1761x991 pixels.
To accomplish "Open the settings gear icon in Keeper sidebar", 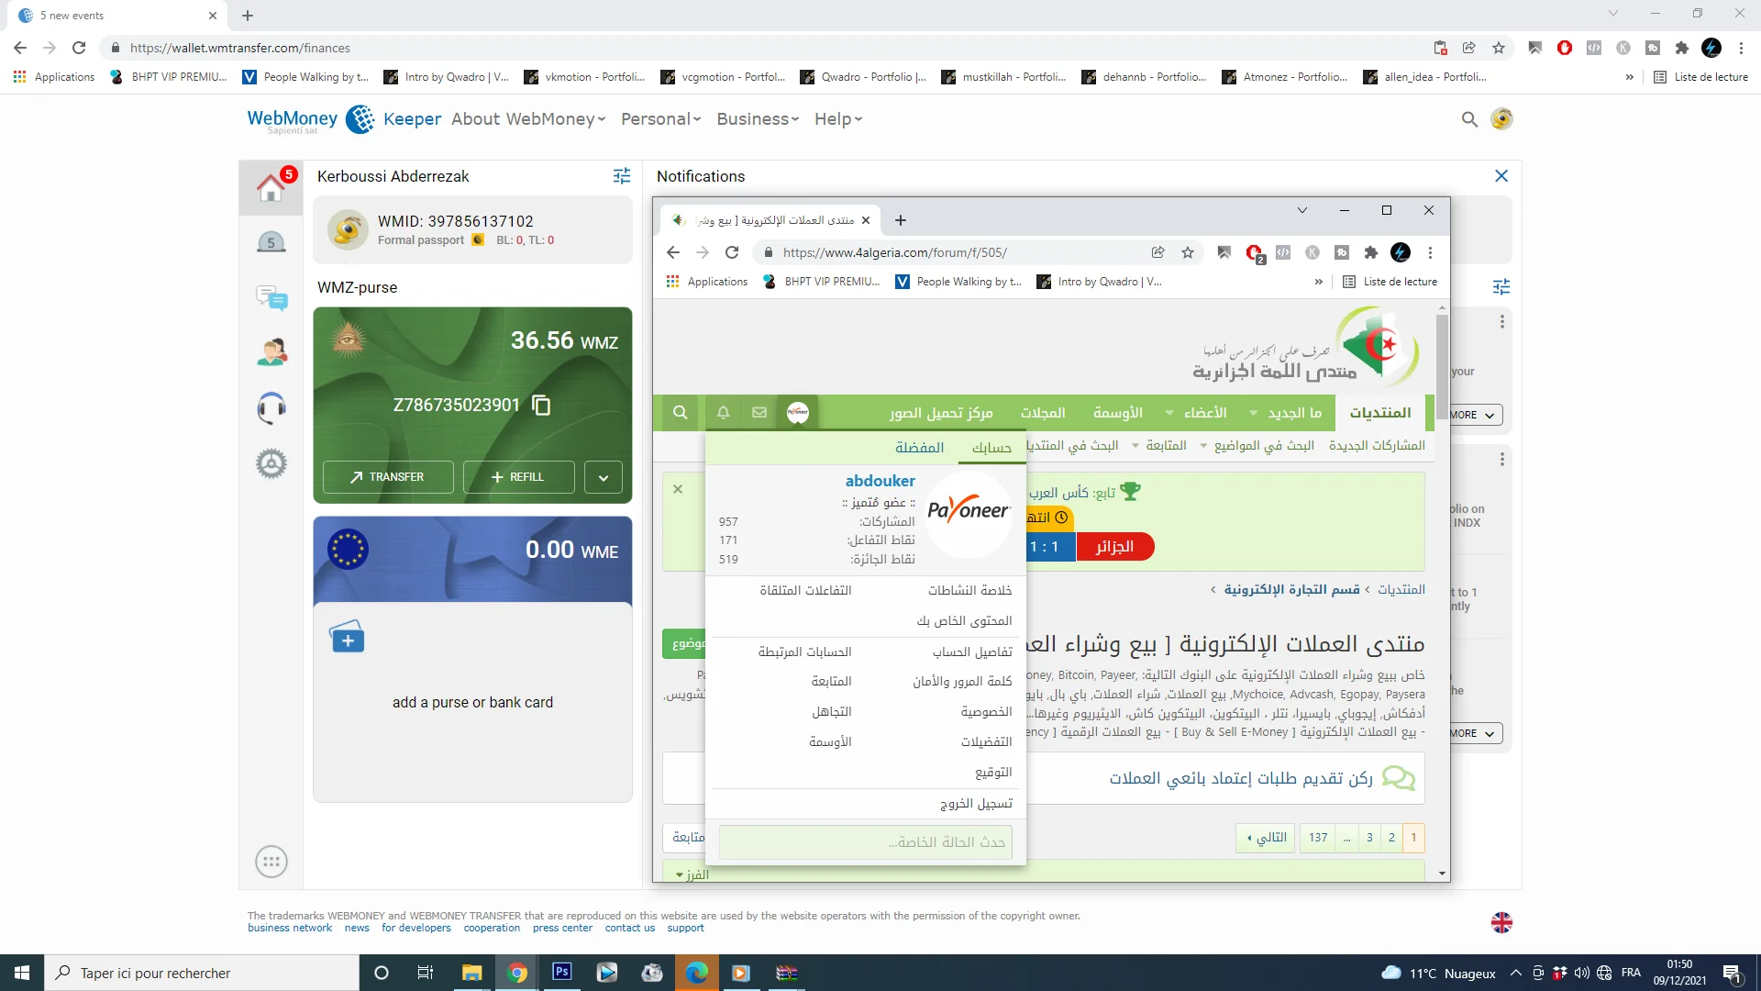I will 271,463.
